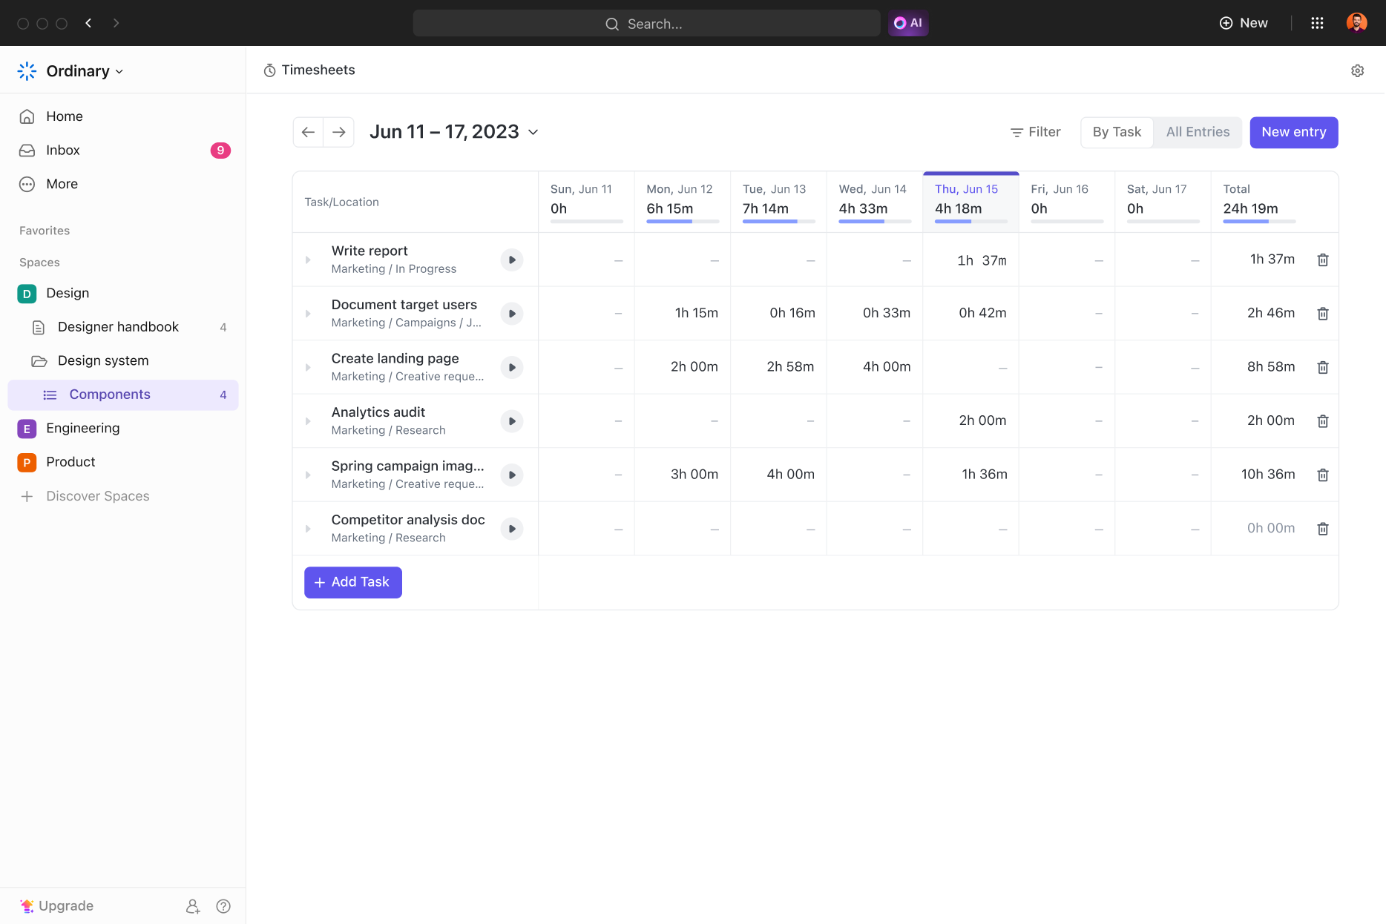Open the apps grid next to New
Screen dimensions: 1386x924
(x=1318, y=23)
